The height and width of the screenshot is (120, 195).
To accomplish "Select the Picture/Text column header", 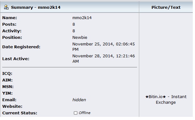I will pyautogui.click(x=166, y=7).
